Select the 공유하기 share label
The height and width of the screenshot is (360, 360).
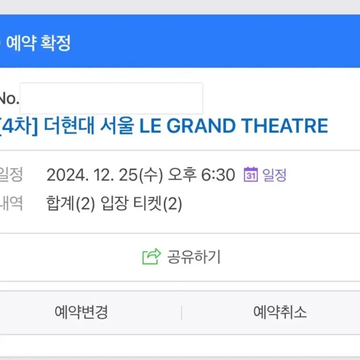pyautogui.click(x=194, y=257)
